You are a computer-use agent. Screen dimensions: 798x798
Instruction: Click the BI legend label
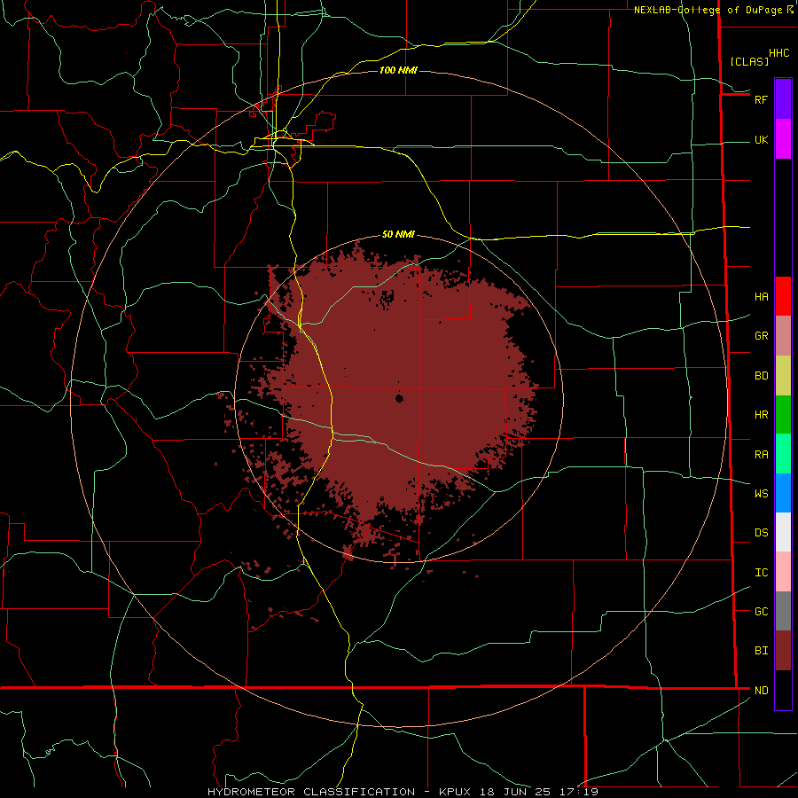[761, 651]
